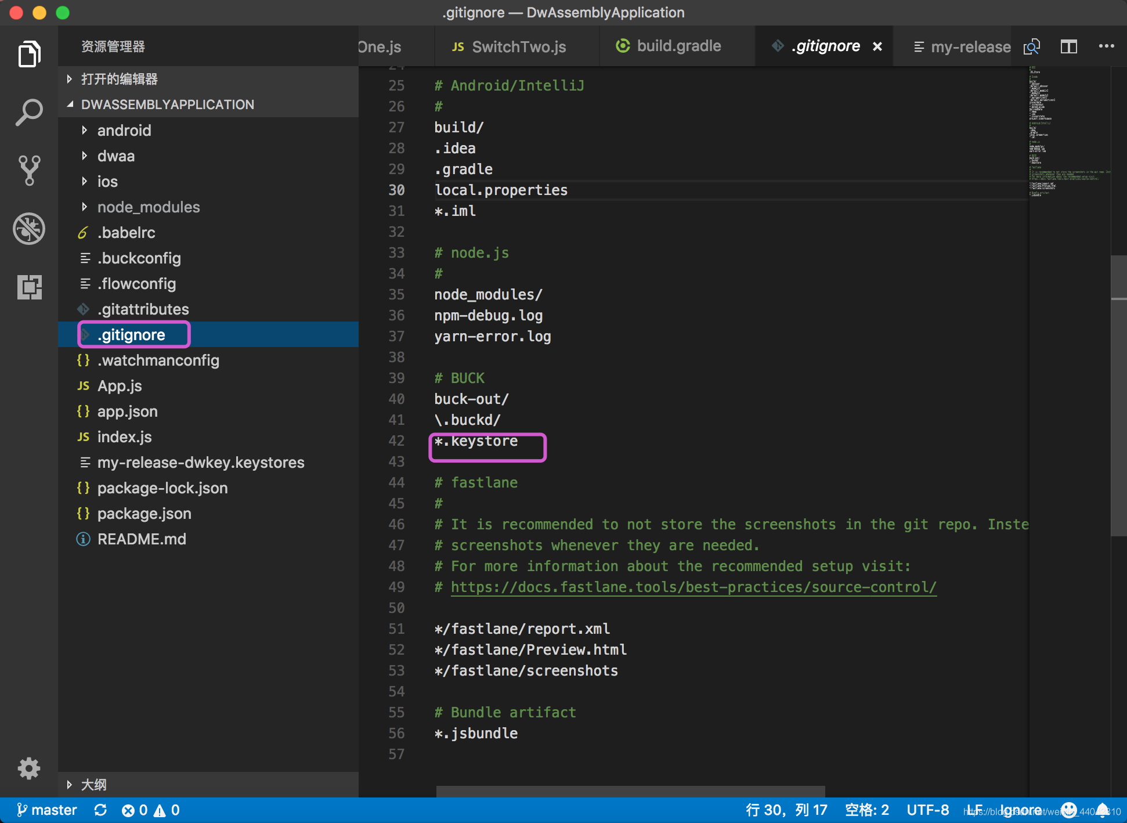Place cursor on *.jsbundle line
The width and height of the screenshot is (1127, 823).
click(476, 734)
